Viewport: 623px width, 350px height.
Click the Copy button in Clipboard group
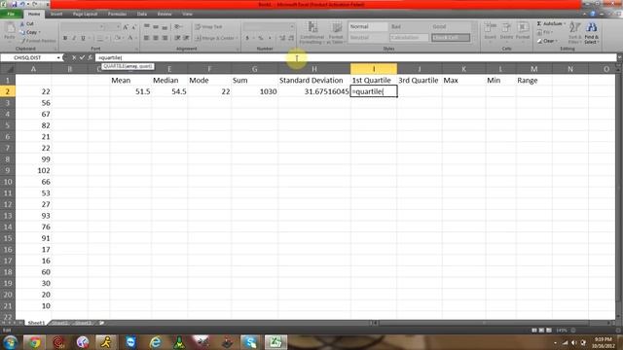pyautogui.click(x=30, y=32)
